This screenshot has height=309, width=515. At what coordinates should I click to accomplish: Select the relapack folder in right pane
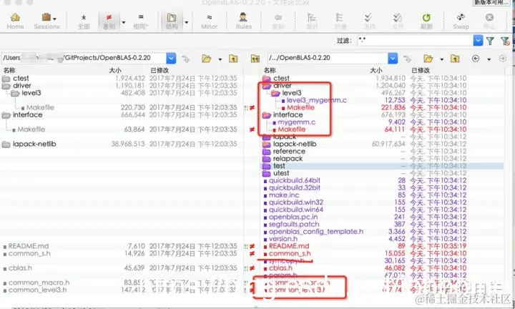[x=288, y=159]
